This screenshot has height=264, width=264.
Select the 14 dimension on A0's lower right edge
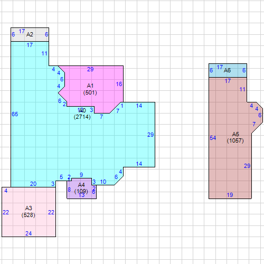[139, 164]
